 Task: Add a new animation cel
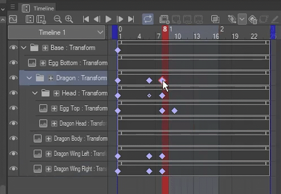pyautogui.click(x=165, y=19)
